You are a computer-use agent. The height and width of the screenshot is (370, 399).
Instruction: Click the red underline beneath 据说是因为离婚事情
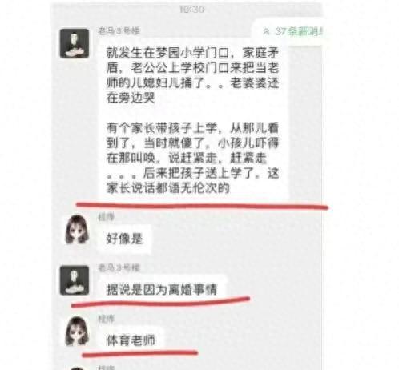tap(160, 302)
